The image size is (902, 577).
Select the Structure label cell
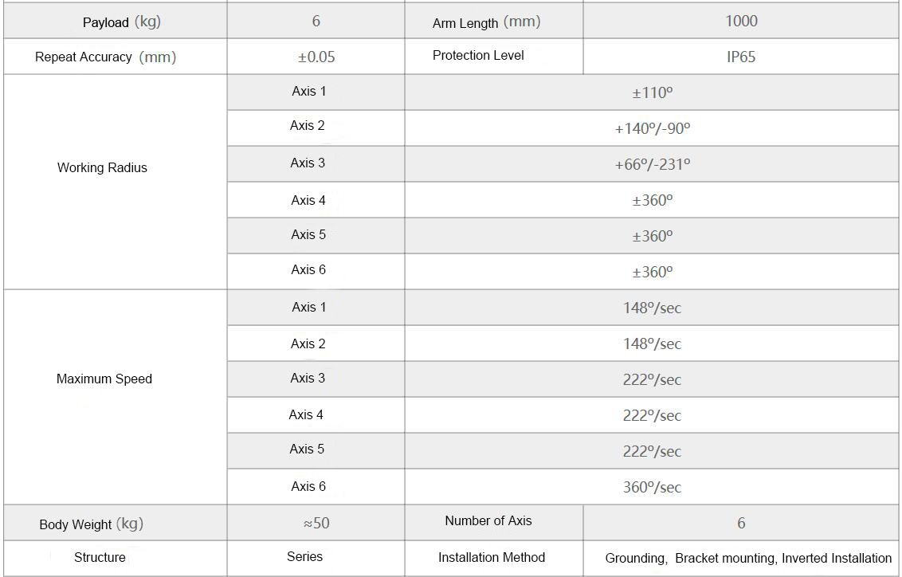click(100, 557)
